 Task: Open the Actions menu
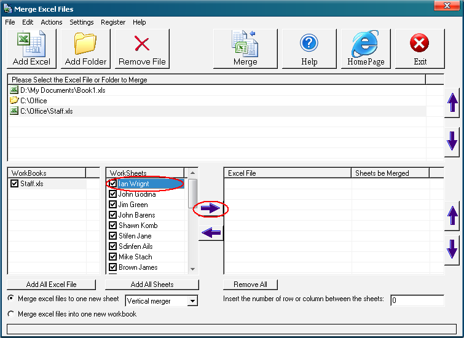tap(52, 22)
